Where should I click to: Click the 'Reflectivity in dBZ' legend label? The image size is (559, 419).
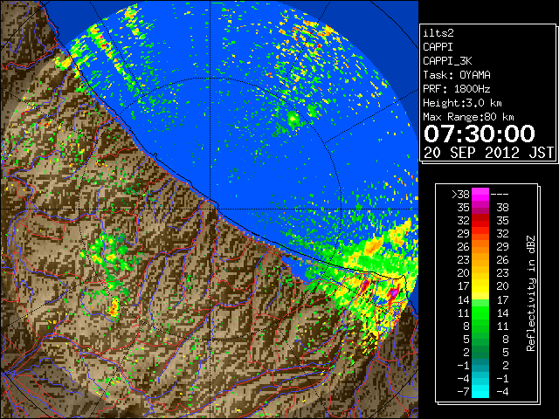click(531, 293)
